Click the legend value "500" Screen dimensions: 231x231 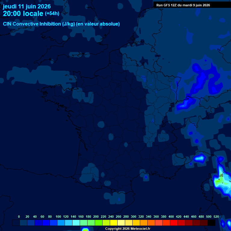click(209, 217)
